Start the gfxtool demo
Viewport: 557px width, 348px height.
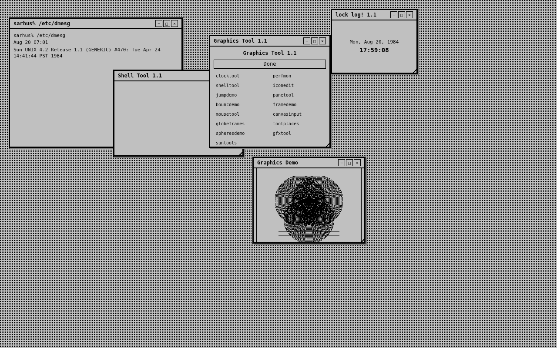pos(282,133)
